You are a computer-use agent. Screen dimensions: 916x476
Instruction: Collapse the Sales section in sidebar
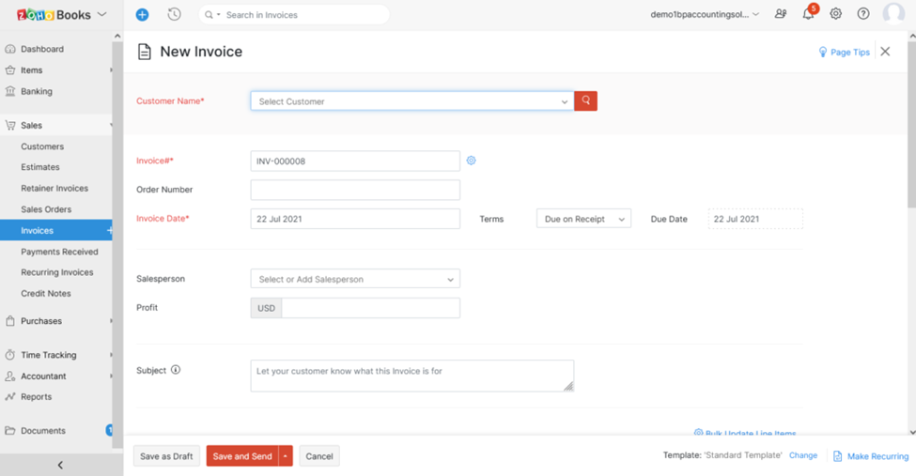111,125
